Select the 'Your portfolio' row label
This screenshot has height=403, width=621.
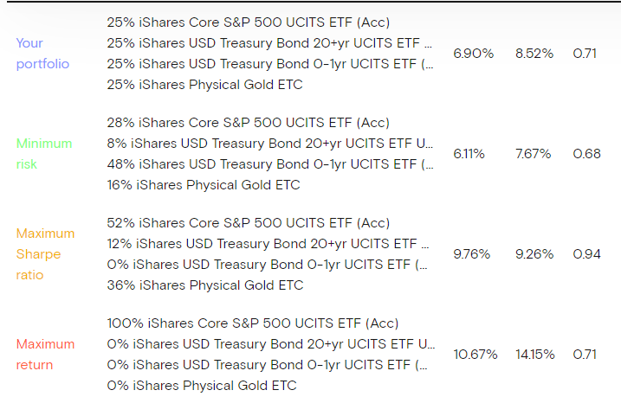click(x=42, y=54)
